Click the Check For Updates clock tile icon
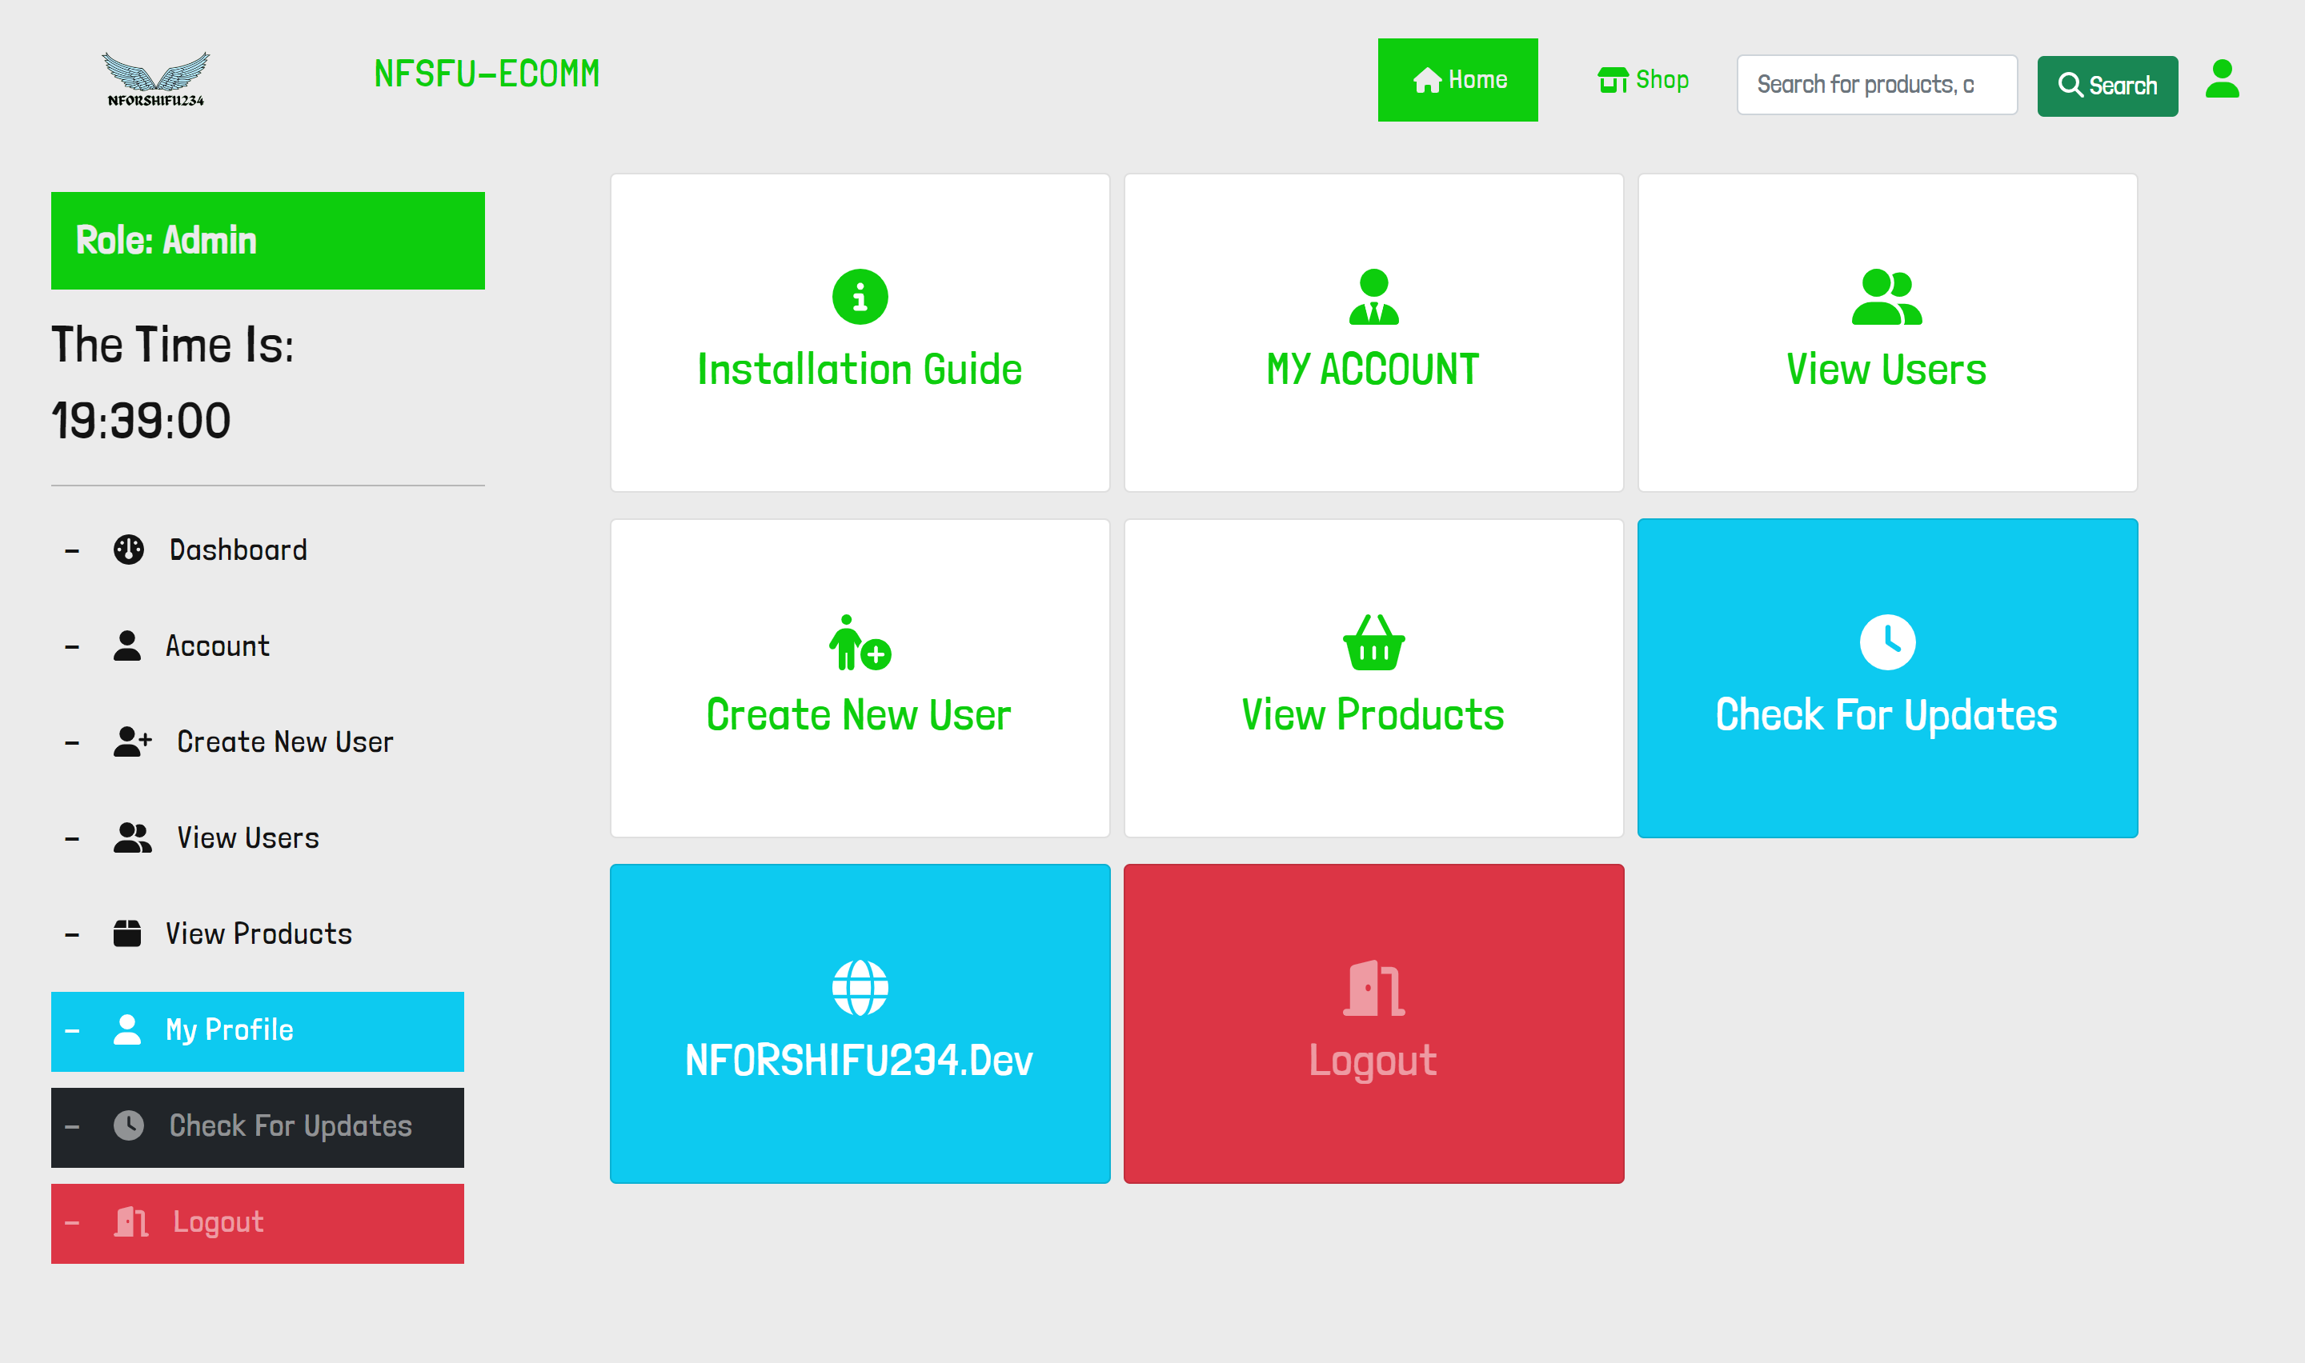 (1886, 642)
